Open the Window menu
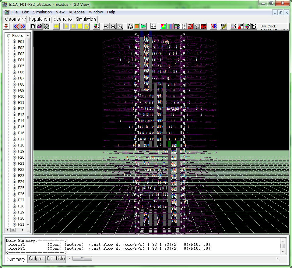 point(96,12)
